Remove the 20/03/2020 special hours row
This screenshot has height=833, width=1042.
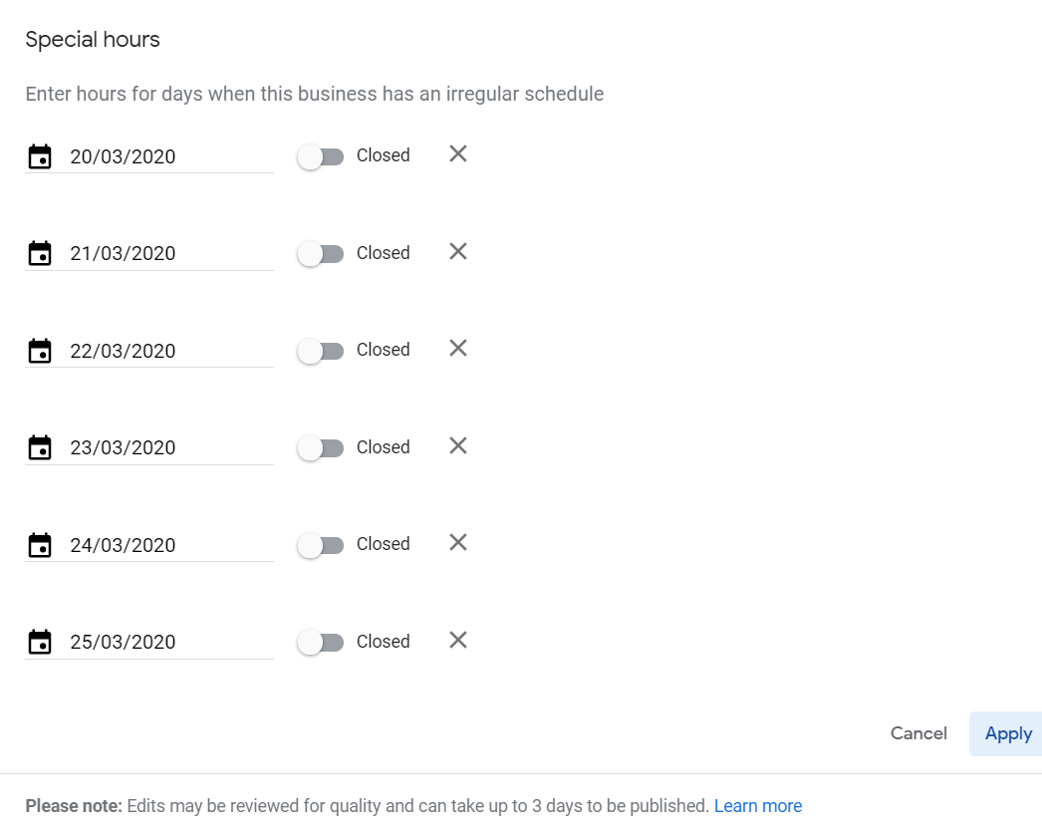point(458,154)
